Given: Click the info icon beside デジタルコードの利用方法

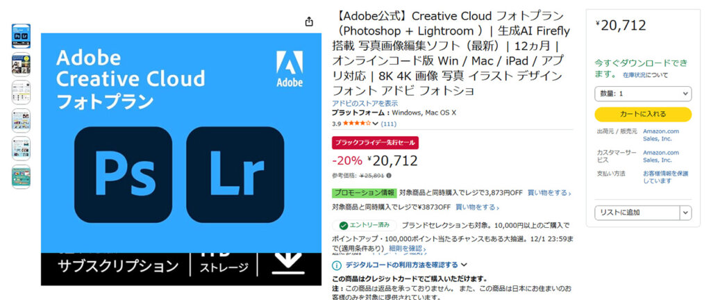Looking at the screenshot, I should 337,265.
